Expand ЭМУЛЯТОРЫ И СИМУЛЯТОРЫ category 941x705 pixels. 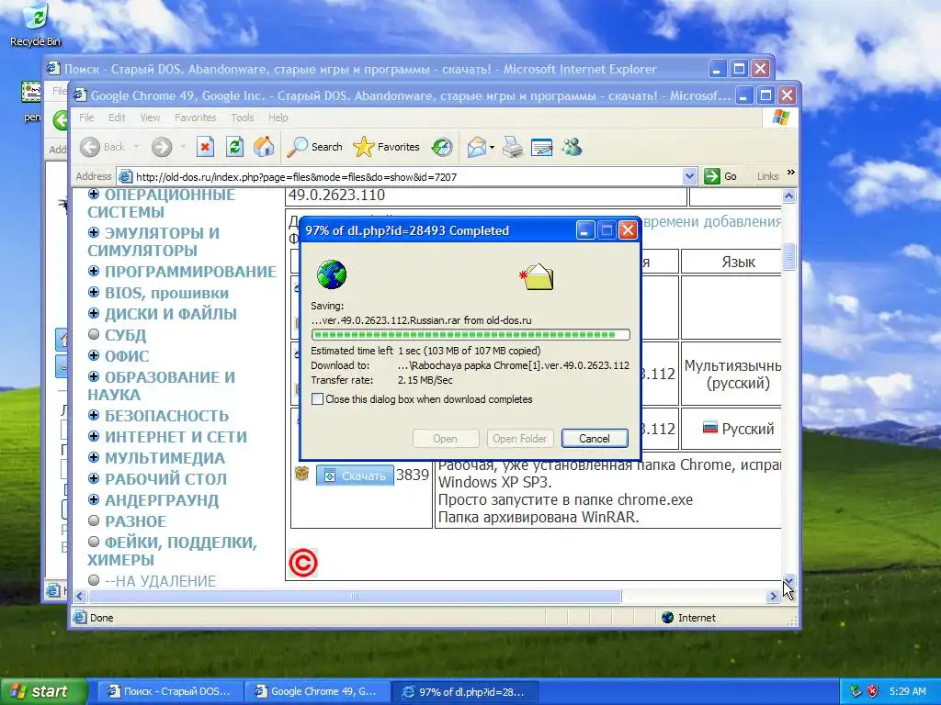[x=94, y=232]
